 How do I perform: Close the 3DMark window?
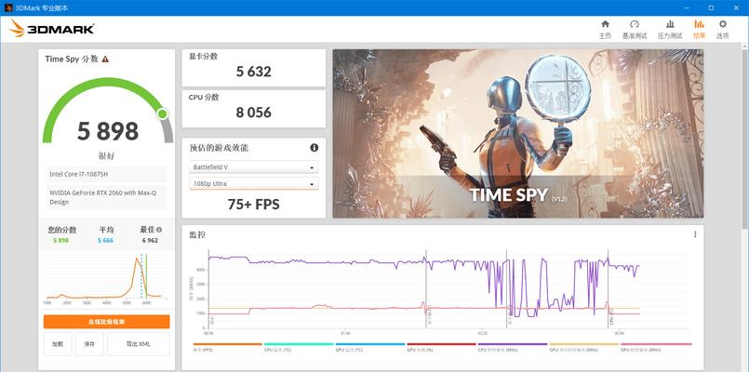click(736, 7)
